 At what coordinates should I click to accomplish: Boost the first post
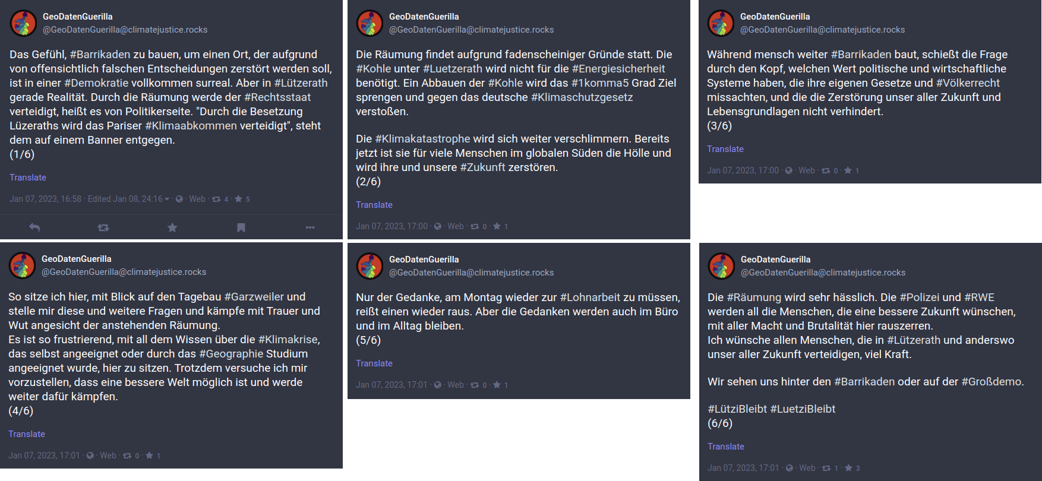103,227
